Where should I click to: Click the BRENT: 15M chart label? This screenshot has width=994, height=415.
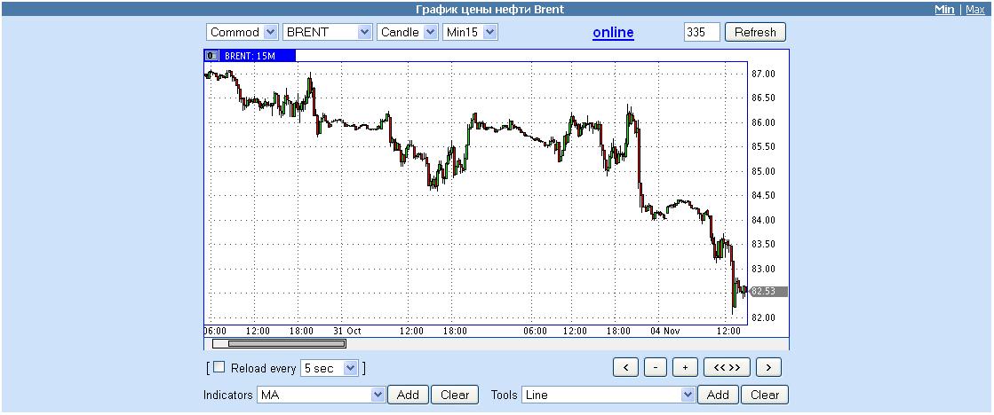coord(250,56)
